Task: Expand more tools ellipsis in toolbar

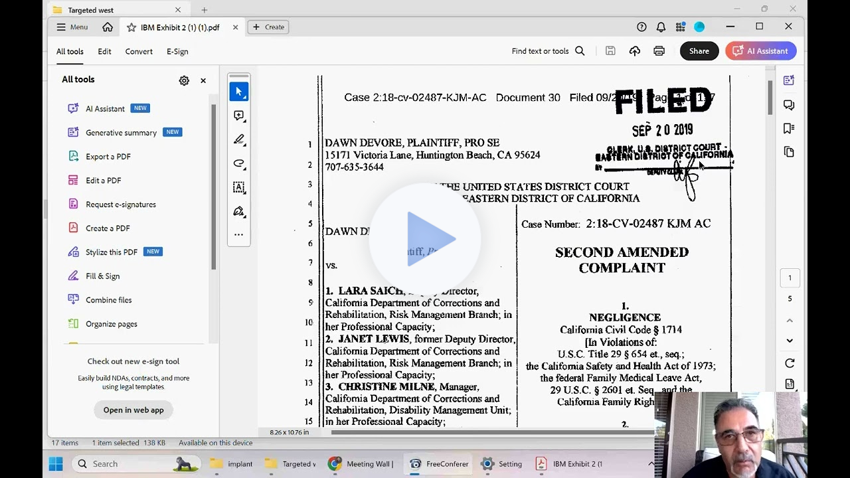Action: coord(239,234)
